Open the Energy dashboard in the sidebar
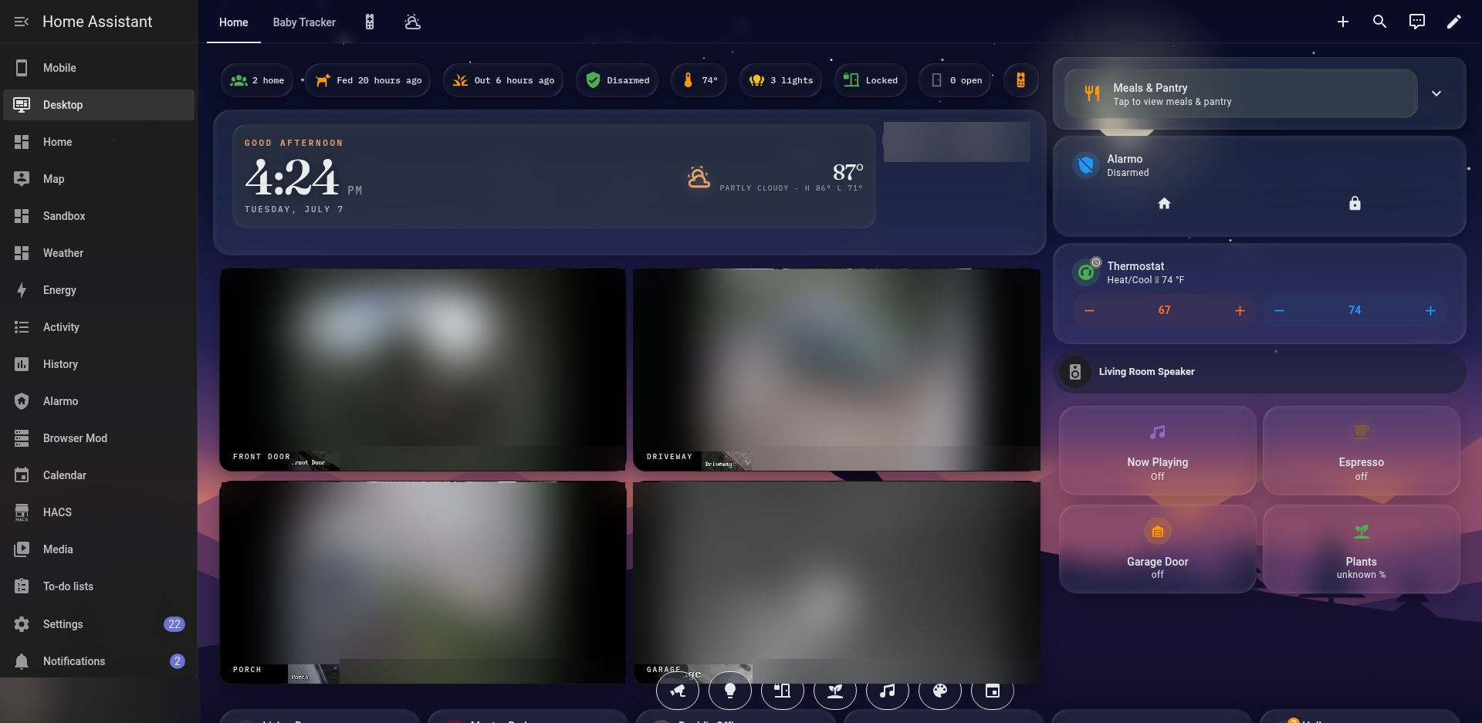1482x723 pixels. [99, 290]
